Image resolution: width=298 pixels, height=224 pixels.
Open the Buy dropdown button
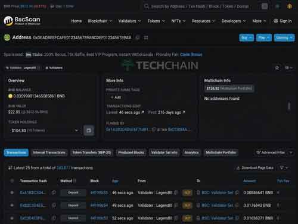246,37
